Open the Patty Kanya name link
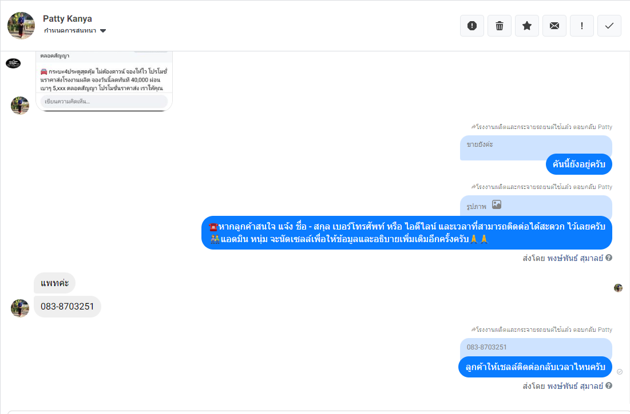Viewport: 630px width, 414px height. click(68, 19)
